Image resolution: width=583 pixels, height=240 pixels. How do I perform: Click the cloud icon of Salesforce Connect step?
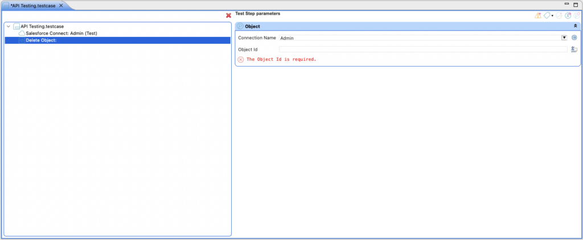(22, 34)
